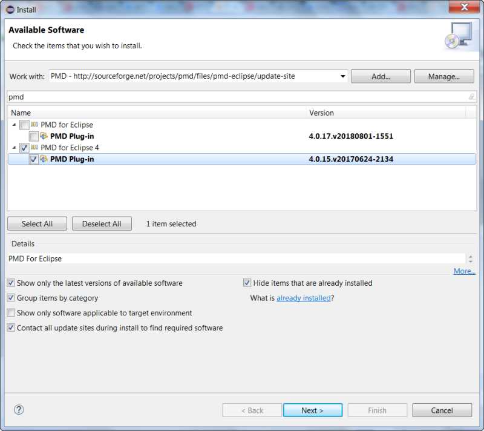Click the plug-in icon beside version 4.0.17
This screenshot has width=484, height=431.
(x=44, y=136)
